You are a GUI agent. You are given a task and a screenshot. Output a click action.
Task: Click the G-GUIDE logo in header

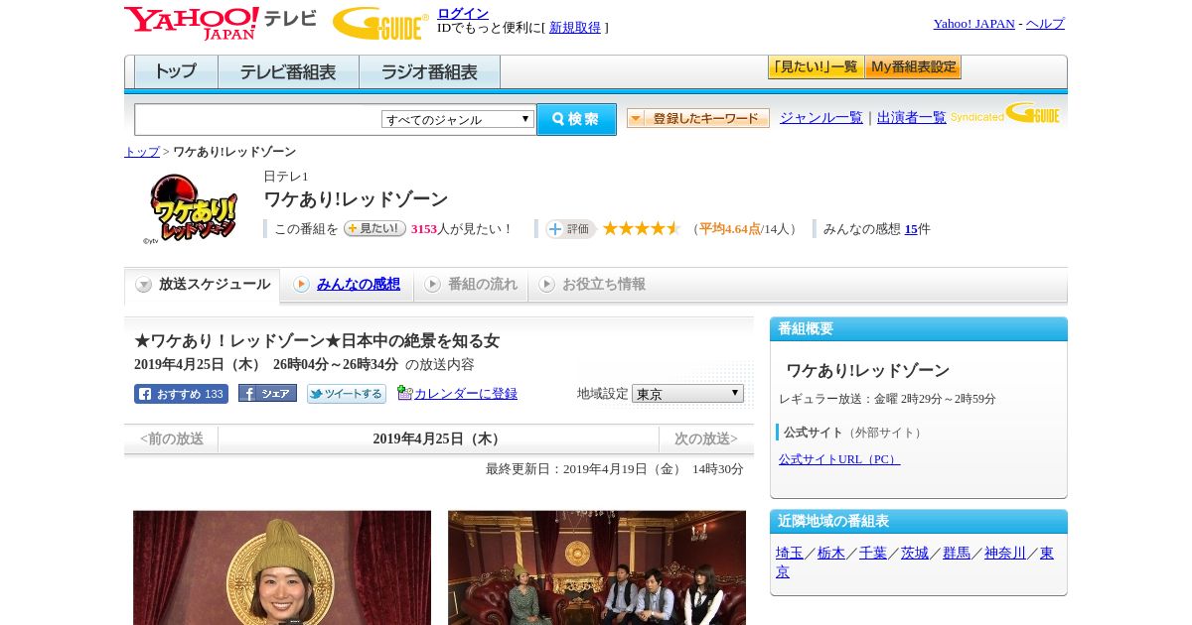pyautogui.click(x=380, y=24)
